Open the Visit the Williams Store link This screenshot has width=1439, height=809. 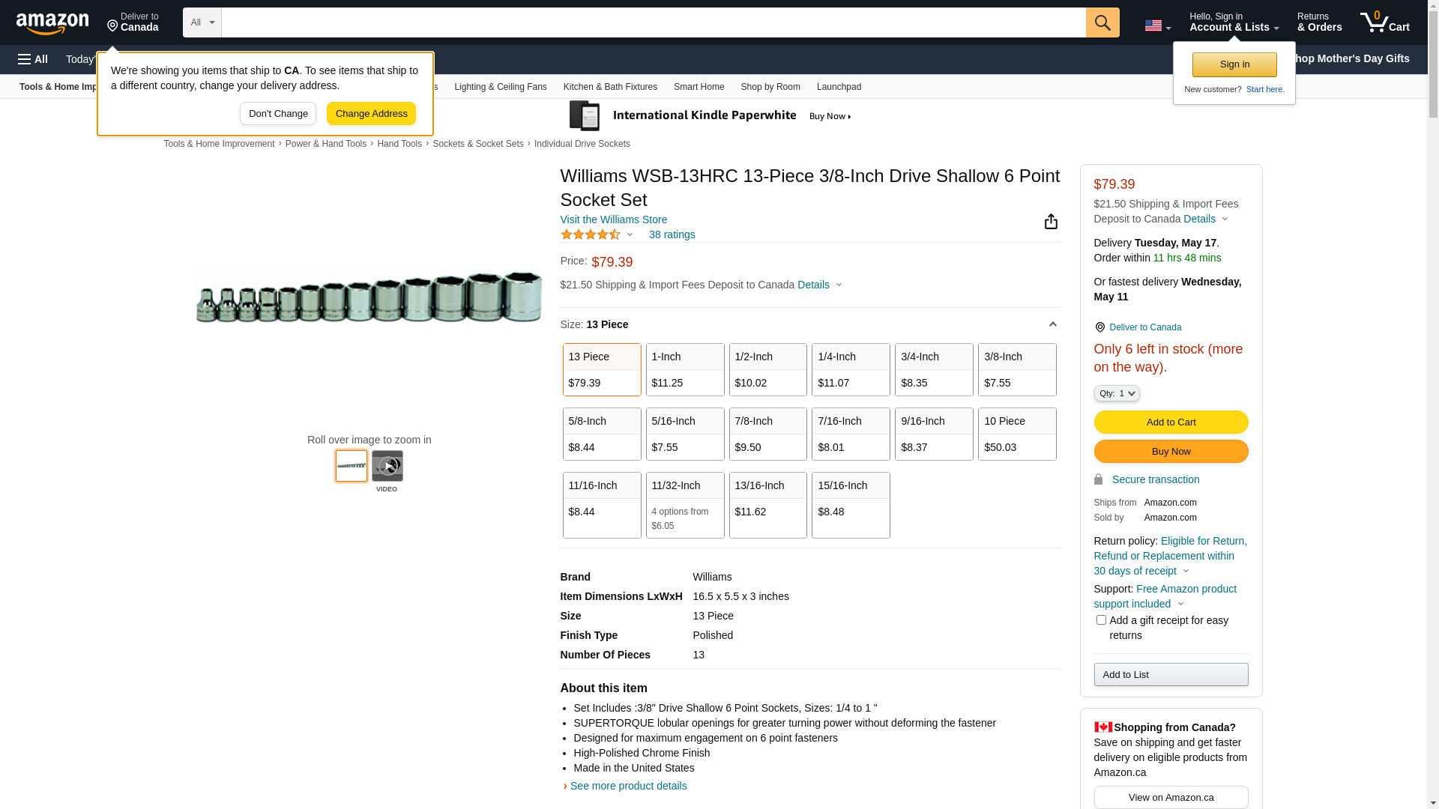pos(613,219)
